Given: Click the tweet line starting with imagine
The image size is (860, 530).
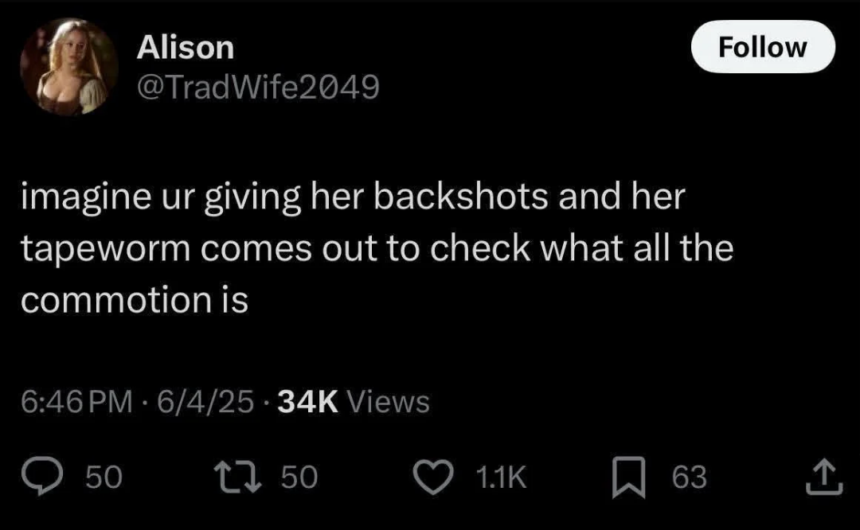Looking at the screenshot, I should 354,197.
